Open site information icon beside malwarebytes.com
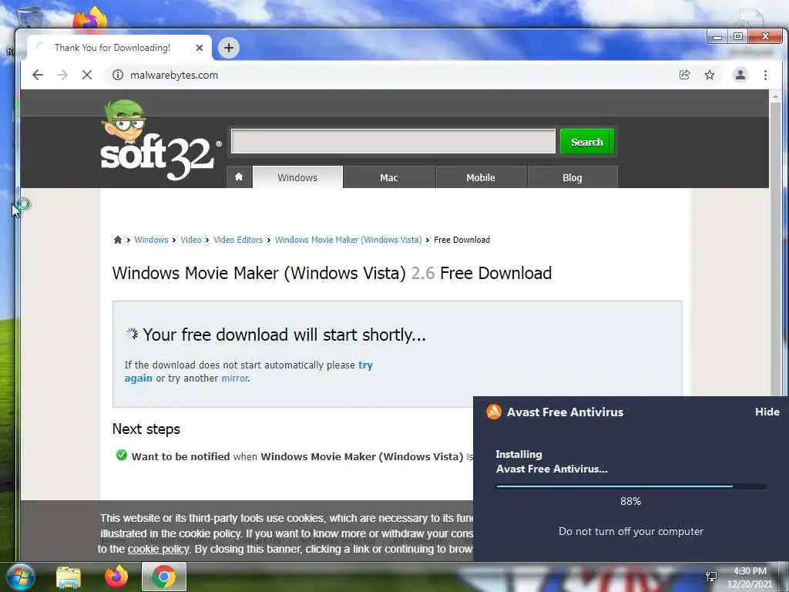Image resolution: width=789 pixels, height=592 pixels. coord(118,75)
